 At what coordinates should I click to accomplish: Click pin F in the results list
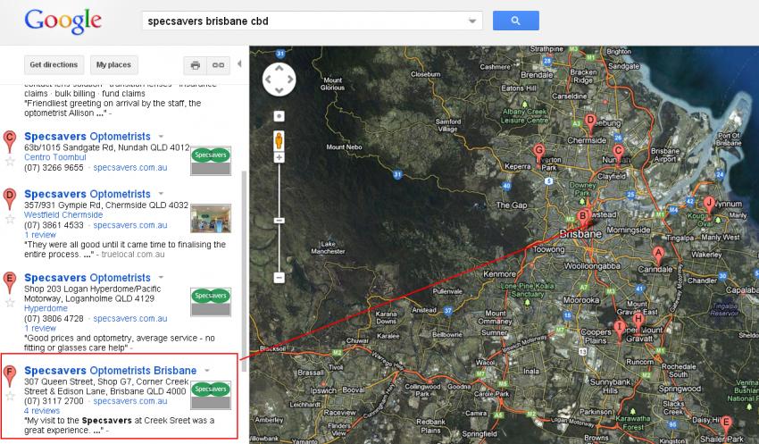(10, 376)
